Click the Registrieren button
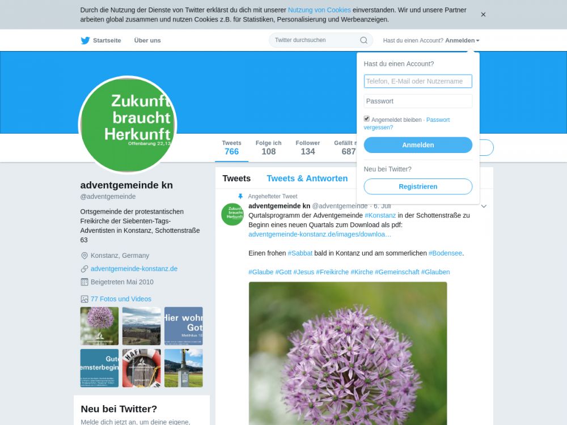The height and width of the screenshot is (425, 567). 418,186
